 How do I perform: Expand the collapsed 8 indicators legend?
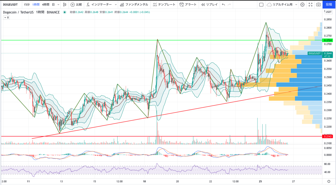pos(6,18)
